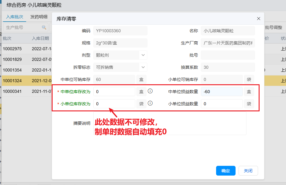Click the 入库日期 column header
This screenshot has width=286, height=185.
[x=40, y=38]
